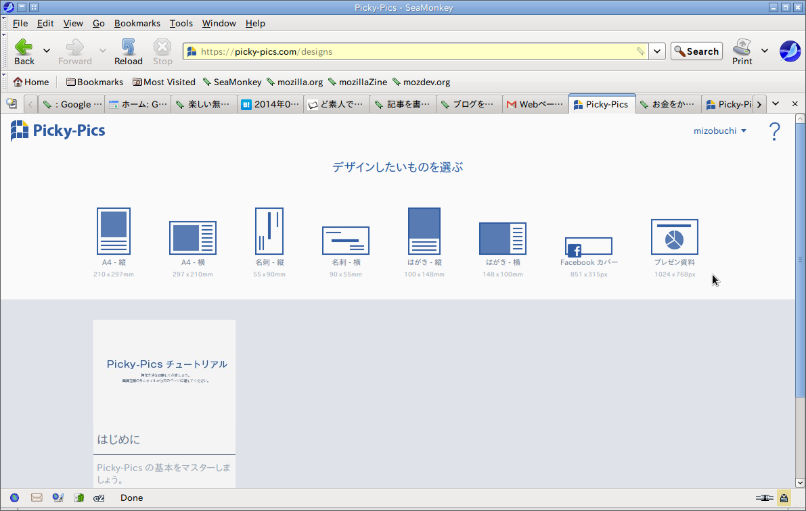
Task: Click the Picky-Pics logo
Action: (58, 130)
